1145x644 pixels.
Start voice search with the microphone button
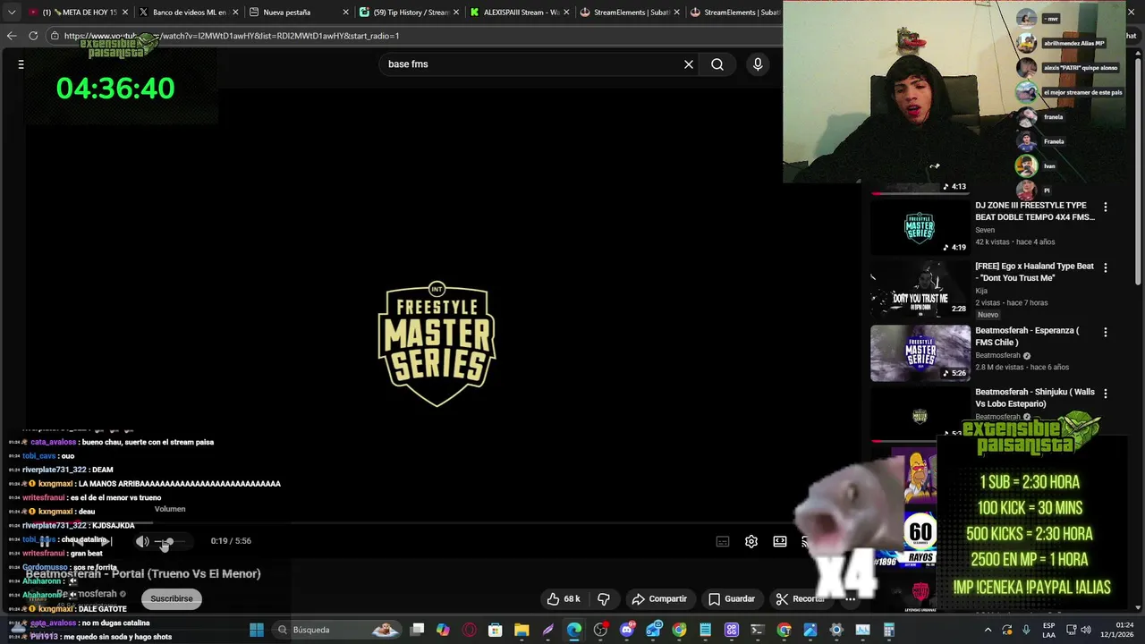(x=758, y=64)
